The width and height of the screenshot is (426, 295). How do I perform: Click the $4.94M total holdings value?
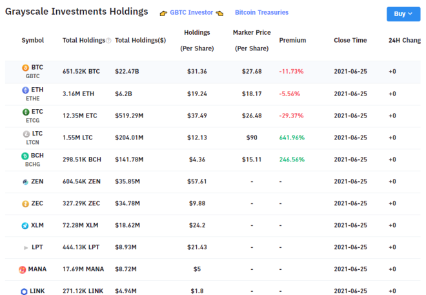pyautogui.click(x=126, y=291)
